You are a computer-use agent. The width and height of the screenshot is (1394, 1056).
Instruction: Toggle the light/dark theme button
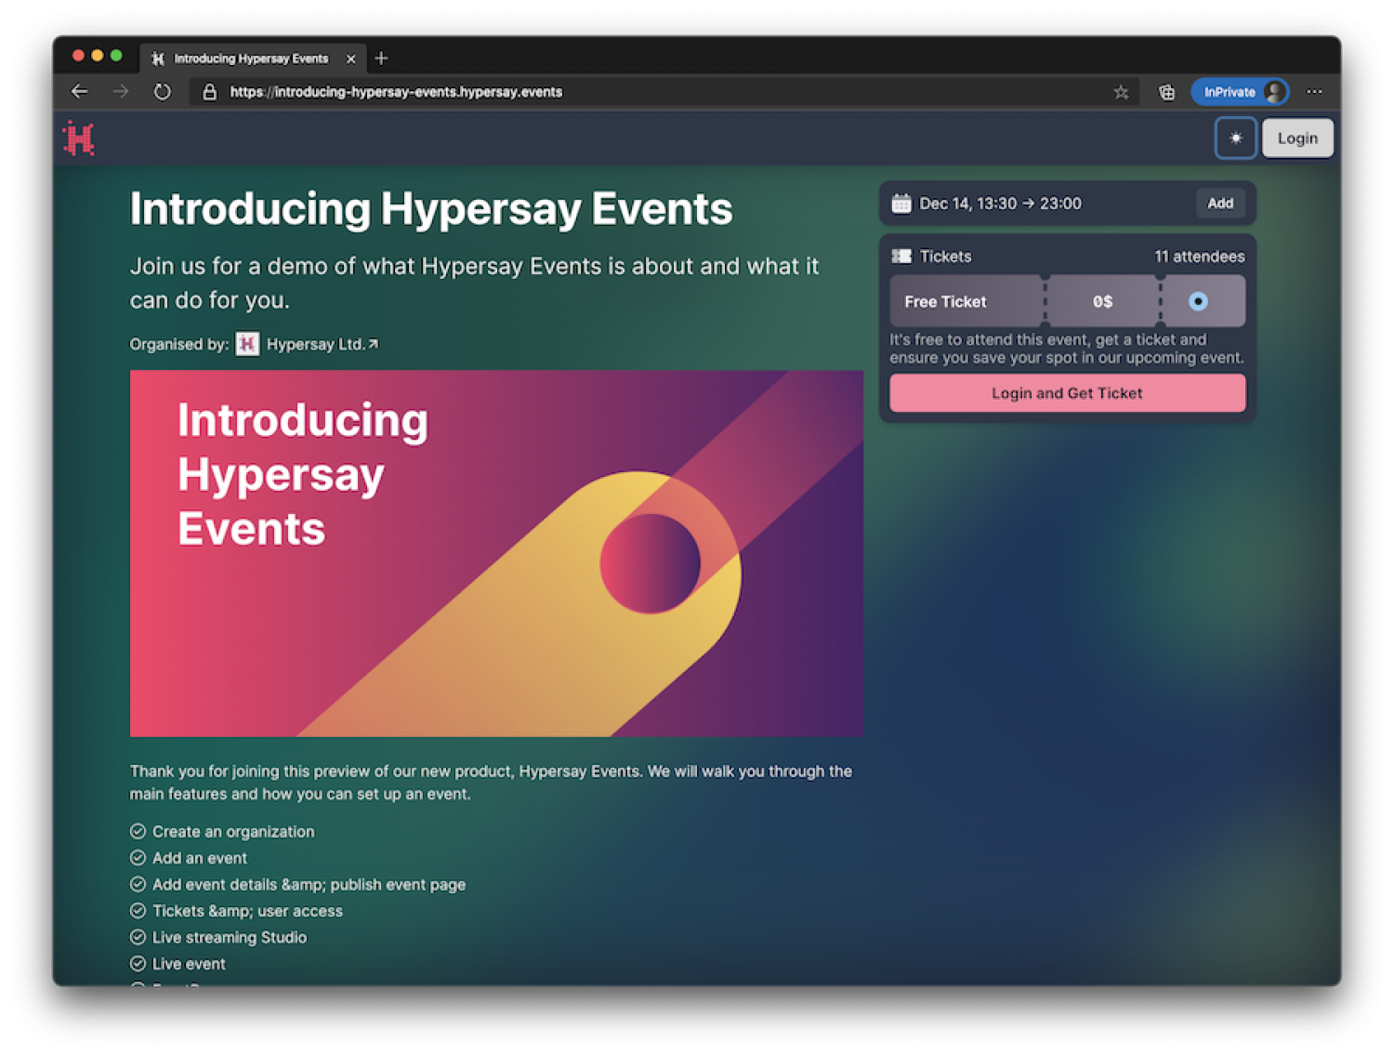click(1235, 139)
